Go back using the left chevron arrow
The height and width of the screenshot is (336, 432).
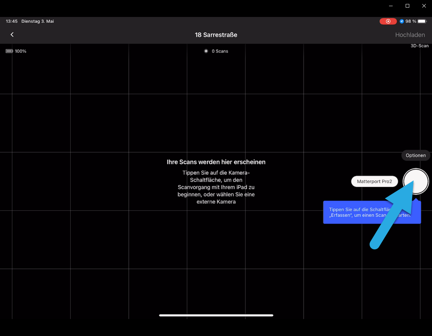12,35
